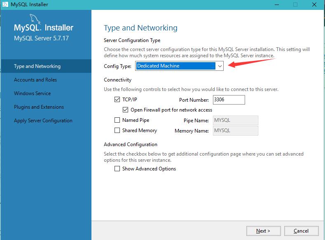Click the MySQL Installer title bar icon

5,5
